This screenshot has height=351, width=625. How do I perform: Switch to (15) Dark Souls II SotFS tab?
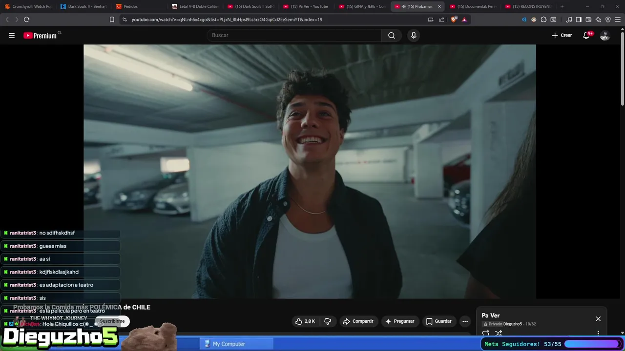pyautogui.click(x=250, y=6)
